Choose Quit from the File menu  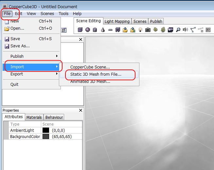click(31, 85)
